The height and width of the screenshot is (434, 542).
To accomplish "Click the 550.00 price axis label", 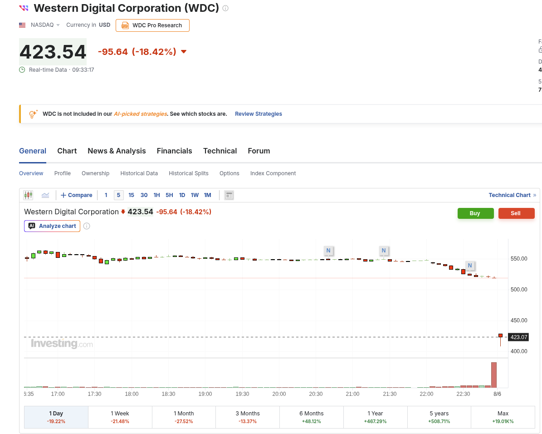I will [x=519, y=258].
